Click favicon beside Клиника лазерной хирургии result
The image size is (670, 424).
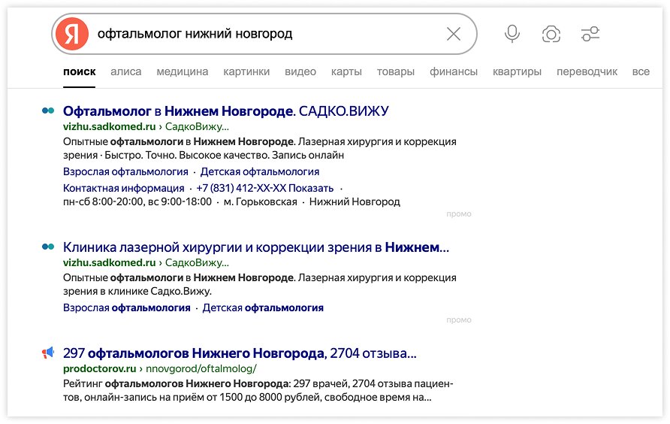[x=48, y=247]
